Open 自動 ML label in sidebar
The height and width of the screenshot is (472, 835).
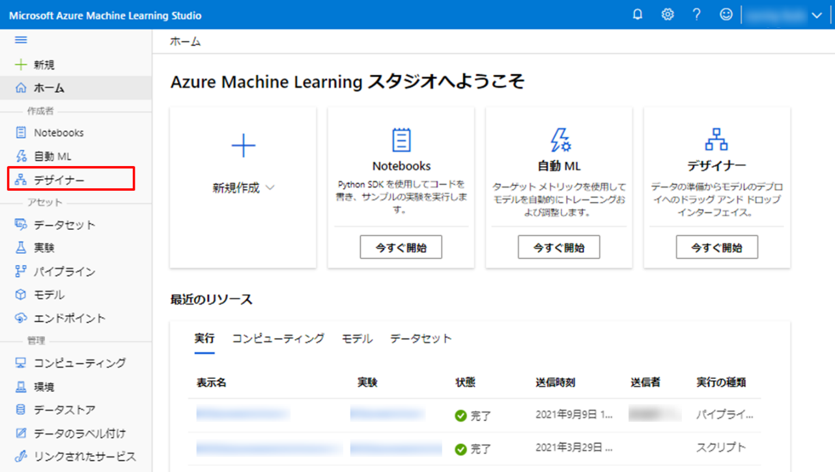click(52, 156)
